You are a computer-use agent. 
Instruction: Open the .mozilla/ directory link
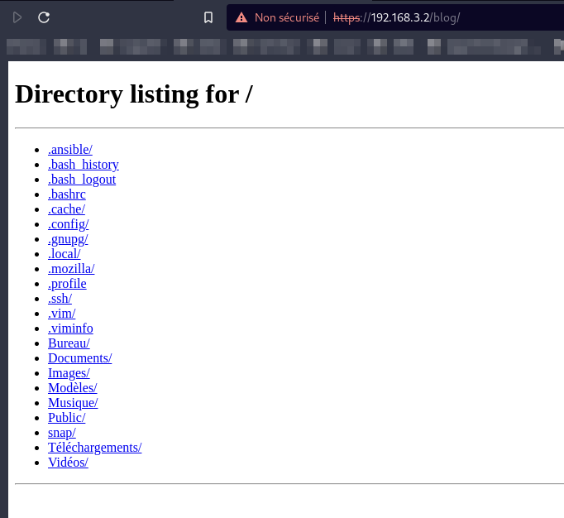pos(71,269)
